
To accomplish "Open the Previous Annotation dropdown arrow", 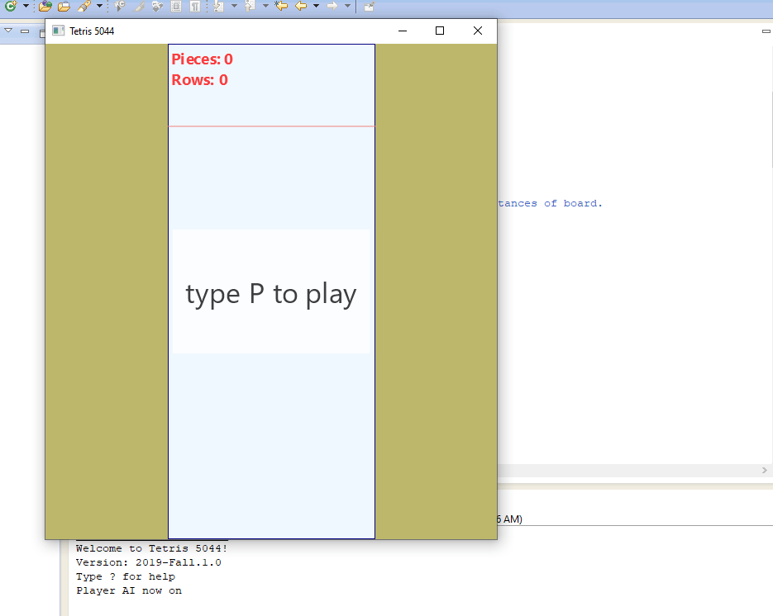I will pos(265,6).
